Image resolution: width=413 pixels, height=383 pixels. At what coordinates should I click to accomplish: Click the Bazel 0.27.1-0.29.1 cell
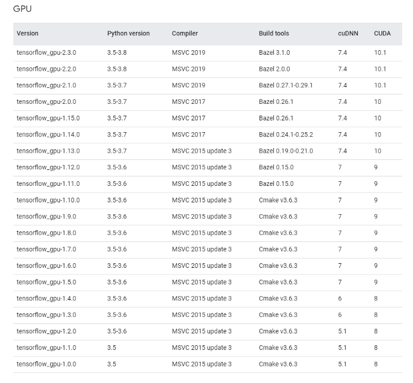coord(286,86)
